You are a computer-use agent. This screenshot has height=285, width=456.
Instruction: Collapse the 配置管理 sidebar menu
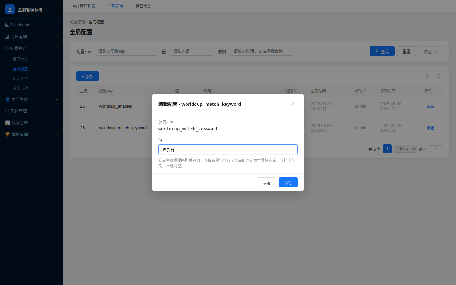click(x=32, y=48)
